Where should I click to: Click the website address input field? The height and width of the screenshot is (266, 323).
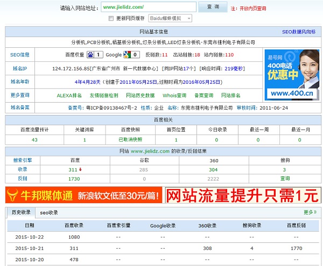pos(148,7)
